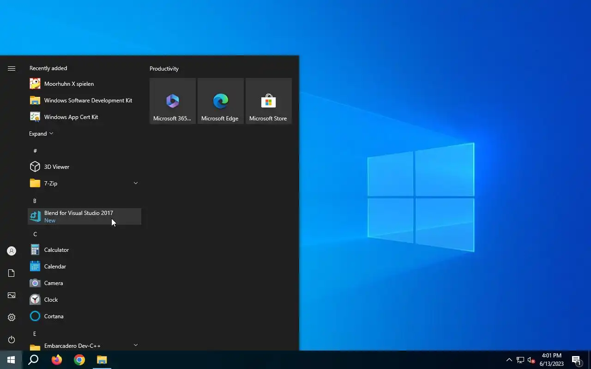This screenshot has width=591, height=369.
Task: Expand the recently added list
Action: (x=41, y=134)
